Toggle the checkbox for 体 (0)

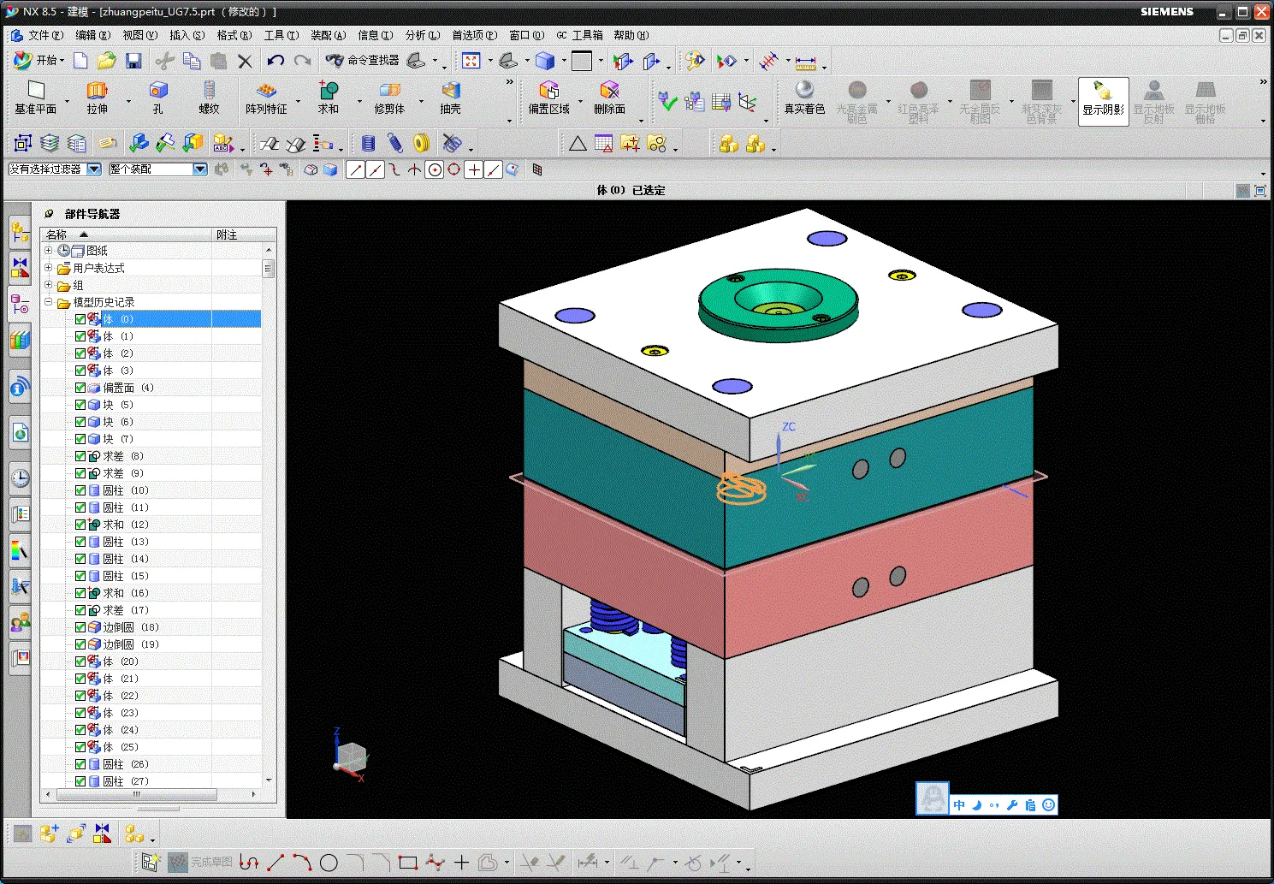tap(80, 319)
